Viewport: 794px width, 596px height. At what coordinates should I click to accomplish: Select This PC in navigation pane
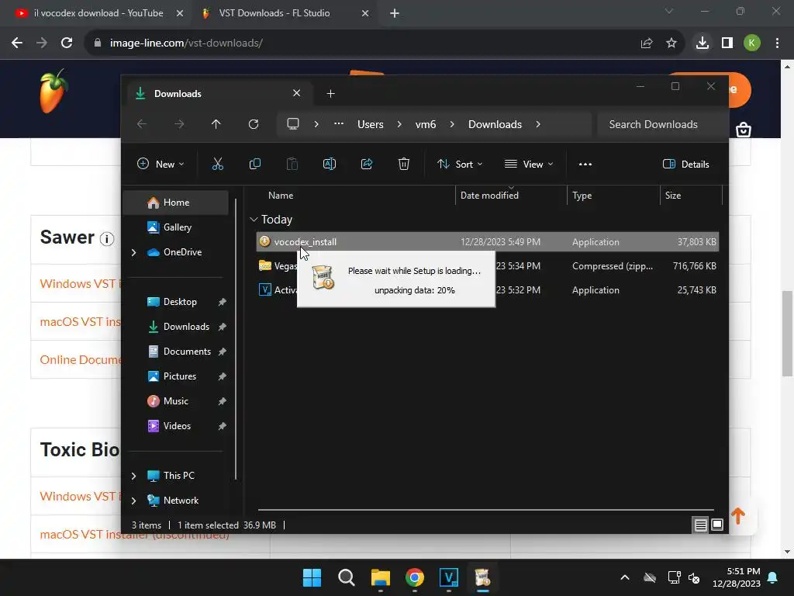tap(179, 476)
